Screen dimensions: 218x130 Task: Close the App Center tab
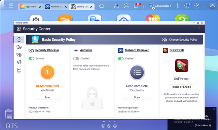point(40,7)
